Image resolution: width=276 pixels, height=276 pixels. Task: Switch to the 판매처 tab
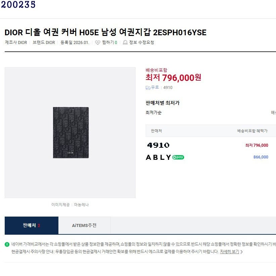[x=32, y=225]
